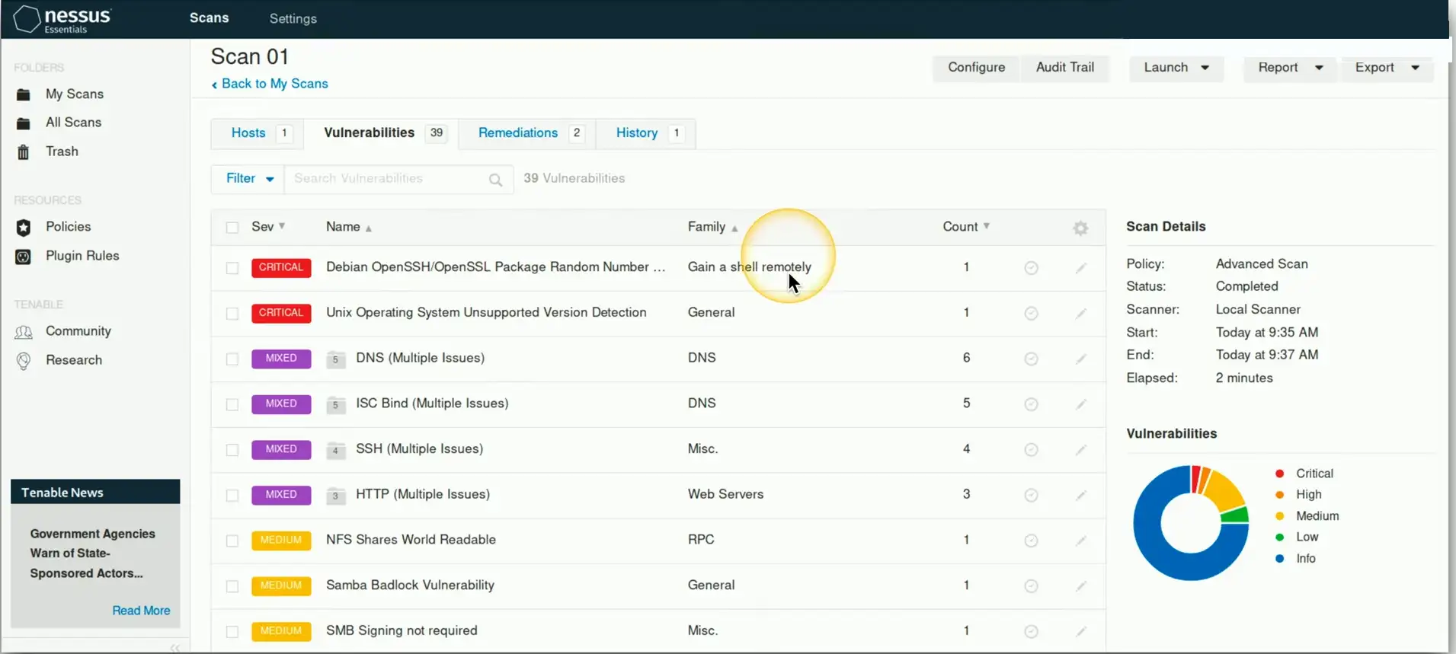Open the Settings menu in top bar
The height and width of the screenshot is (654, 1456).
pyautogui.click(x=293, y=18)
